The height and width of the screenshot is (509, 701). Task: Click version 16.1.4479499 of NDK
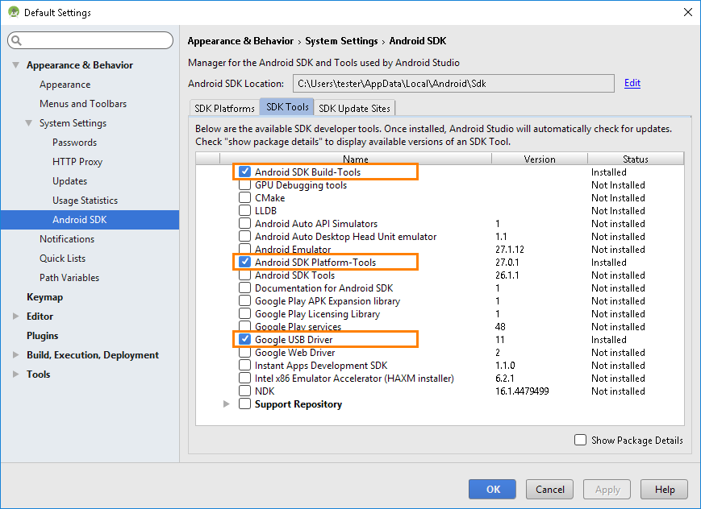coord(522,391)
